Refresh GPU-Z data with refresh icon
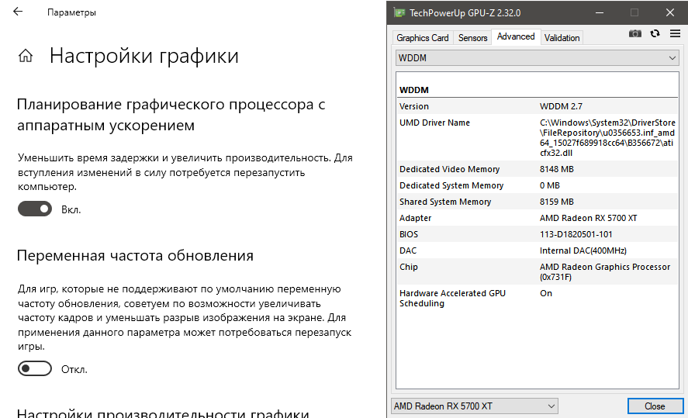This screenshot has height=418, width=688. click(x=655, y=33)
